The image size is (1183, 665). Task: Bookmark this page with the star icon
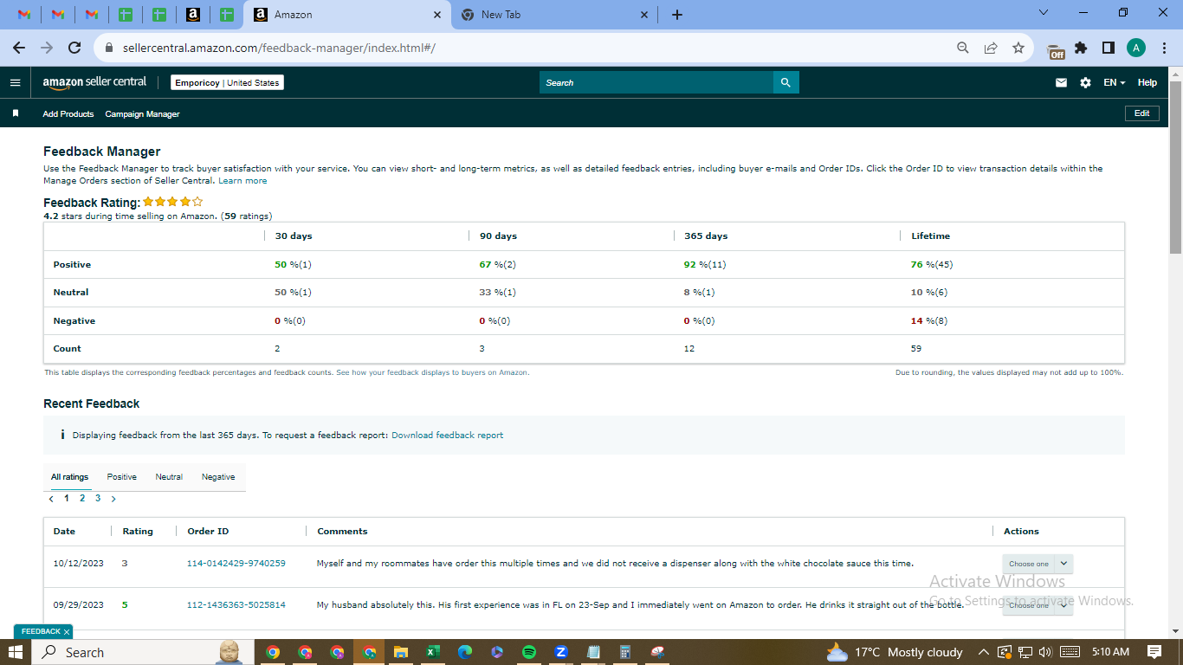1018,48
